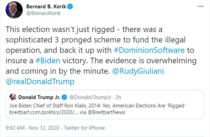Click the main tweet text body

click(x=101, y=55)
